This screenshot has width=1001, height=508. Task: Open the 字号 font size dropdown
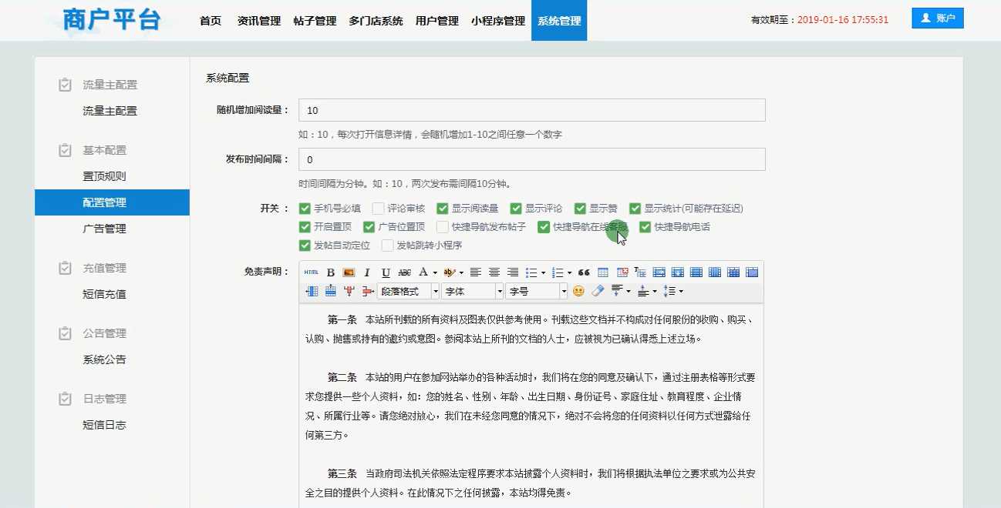[536, 291]
